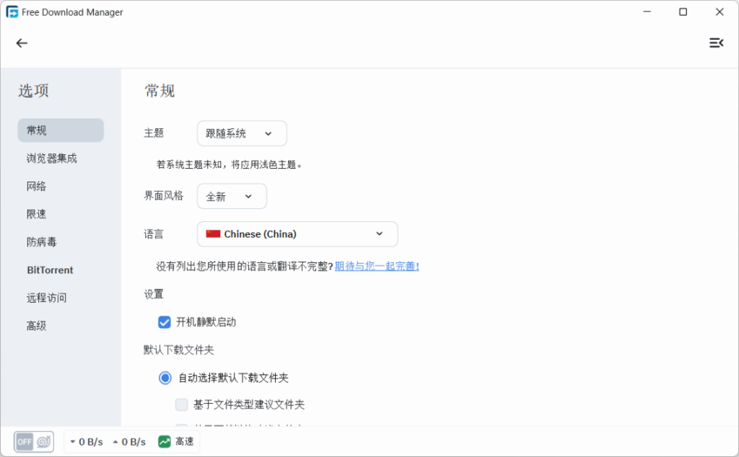Open the 限速 speed limit settings

pos(36,213)
